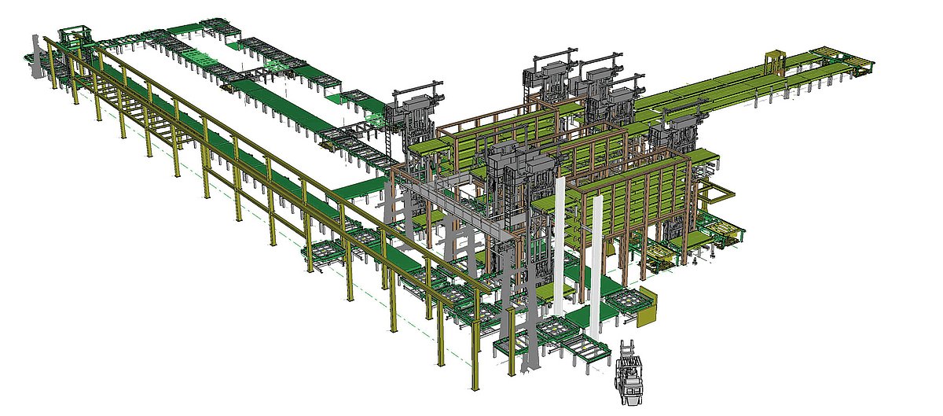The height and width of the screenshot is (416, 943).
Task: Click the rightmost gray press unit
Action: pos(674,130)
